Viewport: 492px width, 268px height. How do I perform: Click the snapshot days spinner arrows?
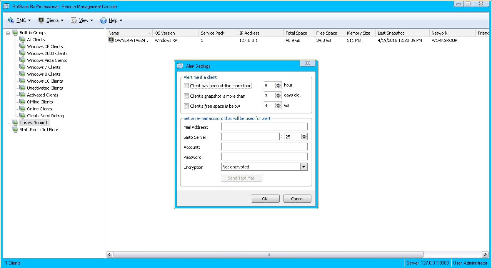tap(279, 95)
